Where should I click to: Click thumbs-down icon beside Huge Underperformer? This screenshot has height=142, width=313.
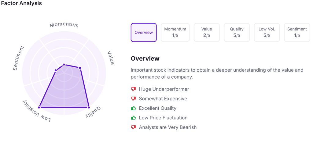point(133,89)
